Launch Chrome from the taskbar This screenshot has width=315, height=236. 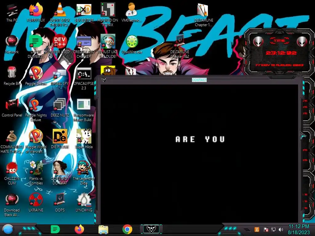pyautogui.click(x=127, y=229)
